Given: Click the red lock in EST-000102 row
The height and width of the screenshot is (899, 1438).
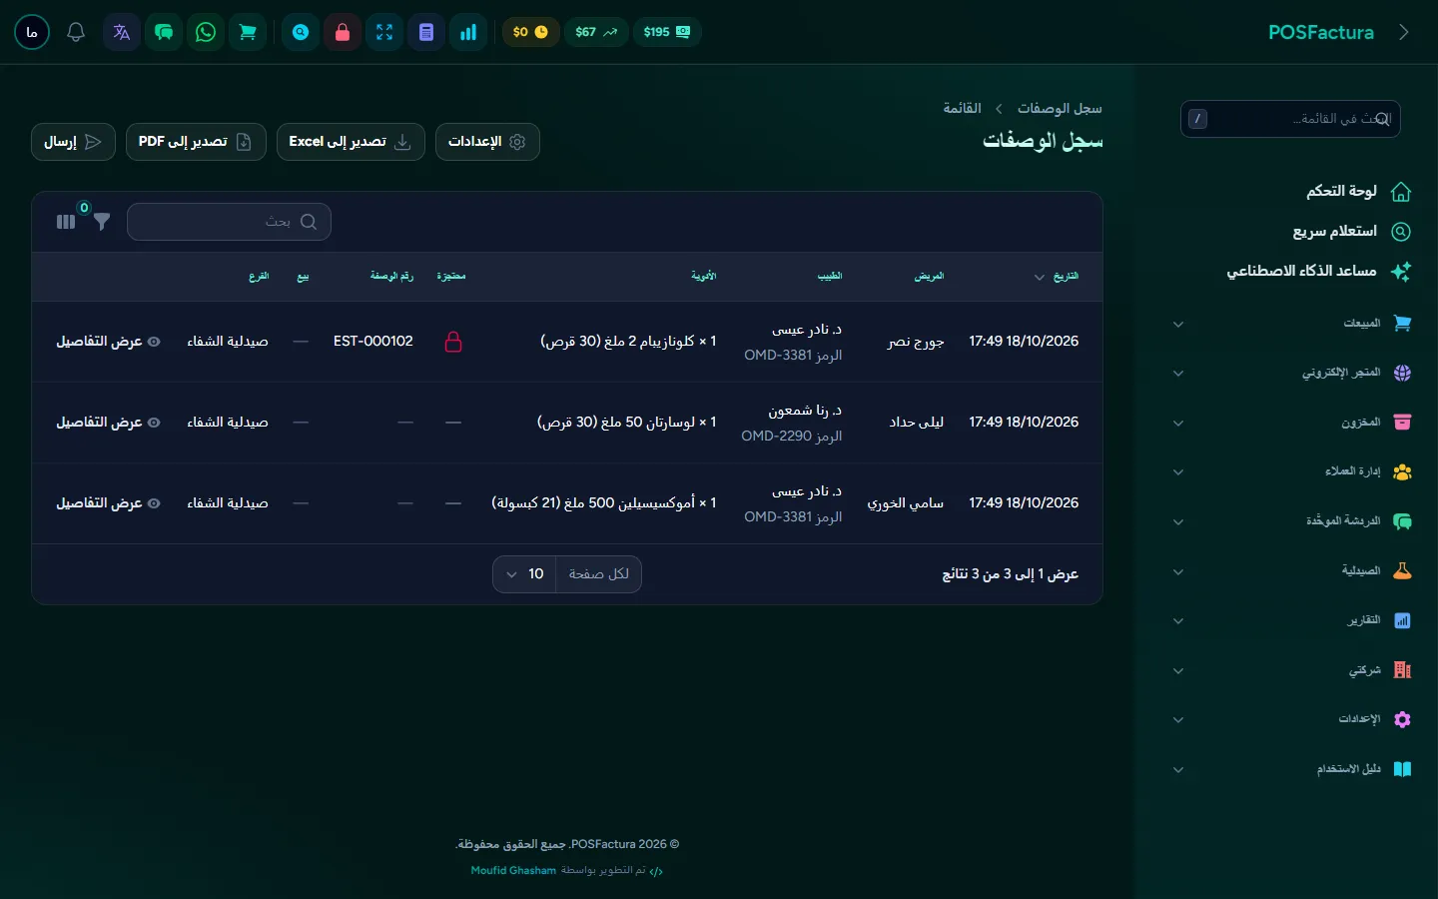Looking at the screenshot, I should pos(453,342).
